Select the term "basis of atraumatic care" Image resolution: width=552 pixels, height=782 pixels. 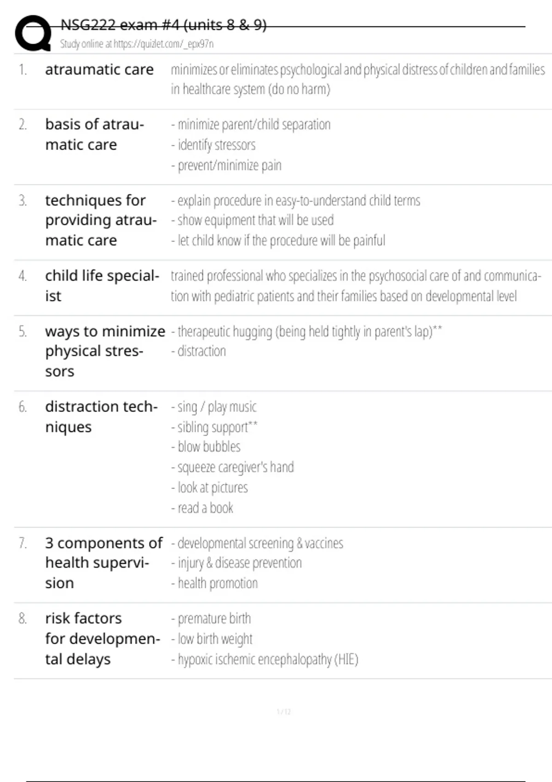coord(94,134)
